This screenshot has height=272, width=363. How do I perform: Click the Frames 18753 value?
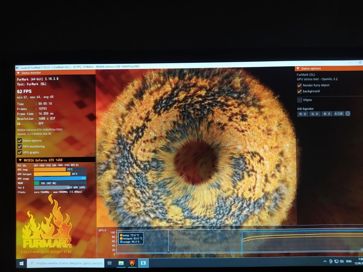(42, 108)
